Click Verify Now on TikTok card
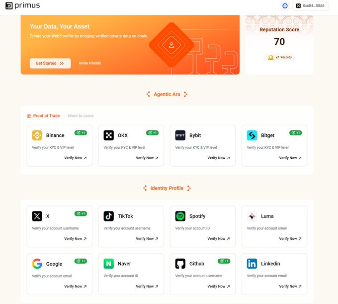338x304 pixels. pos(147,239)
